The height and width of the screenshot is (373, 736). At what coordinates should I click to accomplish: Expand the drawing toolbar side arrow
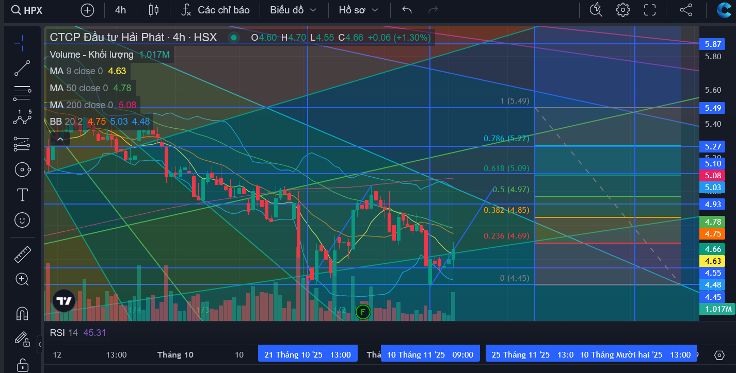(40, 344)
